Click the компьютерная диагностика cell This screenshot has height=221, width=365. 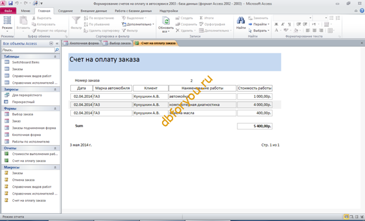202,104
